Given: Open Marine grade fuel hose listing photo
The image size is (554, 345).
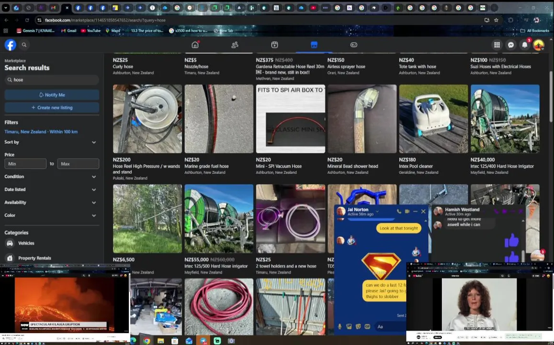Looking at the screenshot, I should pos(219,119).
